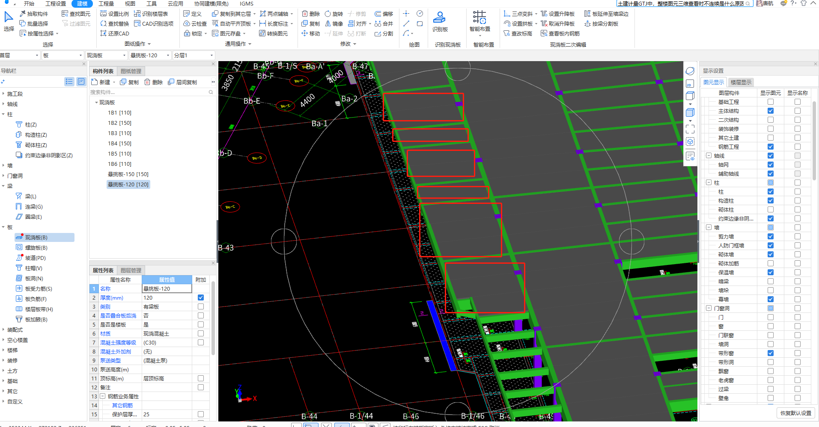Screen dimensions: 819x427
Task: Switch to 楼层显示 tab
Action: [x=741, y=82]
